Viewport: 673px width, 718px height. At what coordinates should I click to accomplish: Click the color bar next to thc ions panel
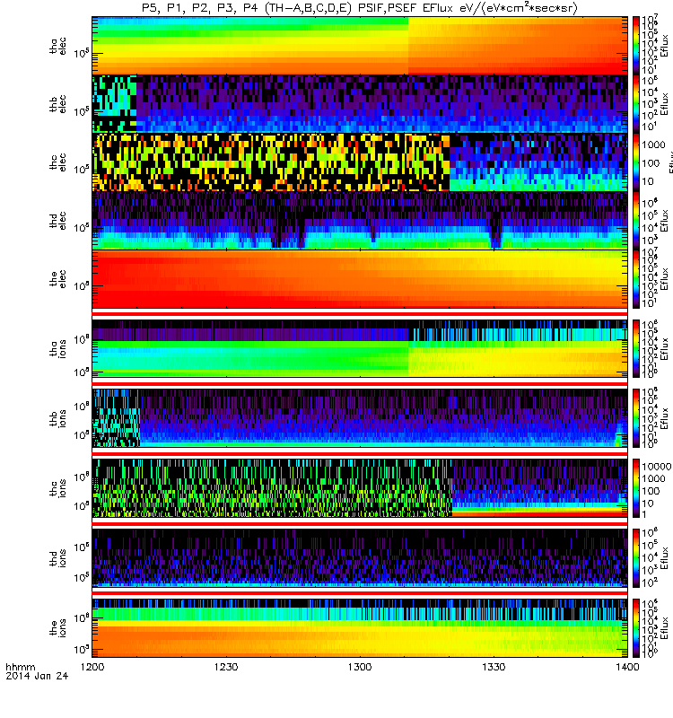pos(636,488)
